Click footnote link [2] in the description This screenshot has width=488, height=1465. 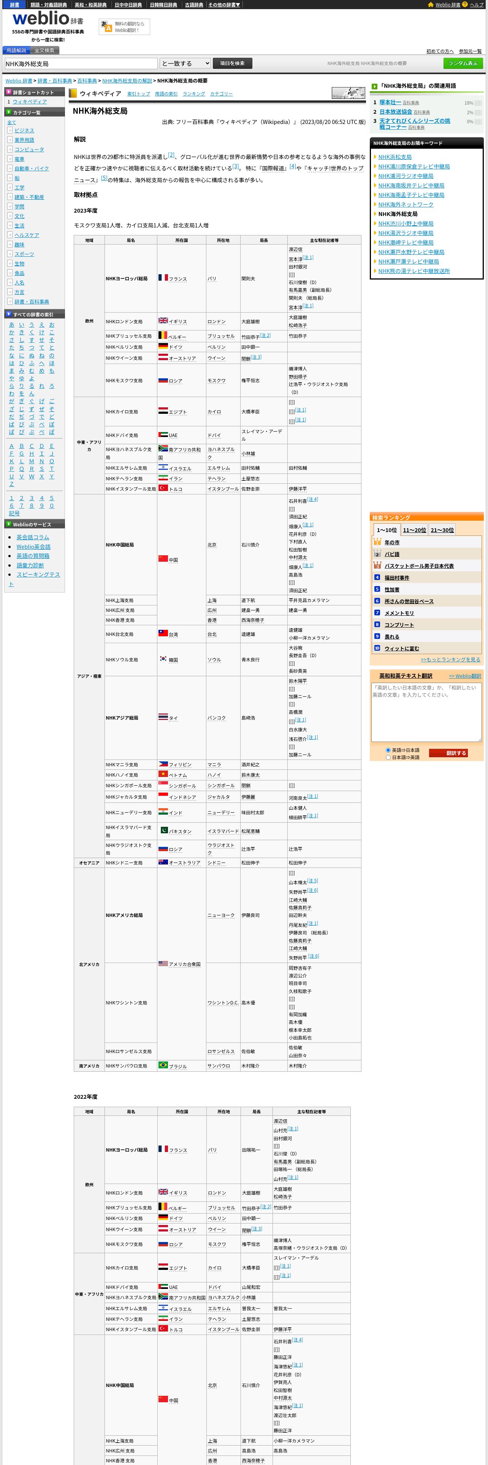coord(171,155)
